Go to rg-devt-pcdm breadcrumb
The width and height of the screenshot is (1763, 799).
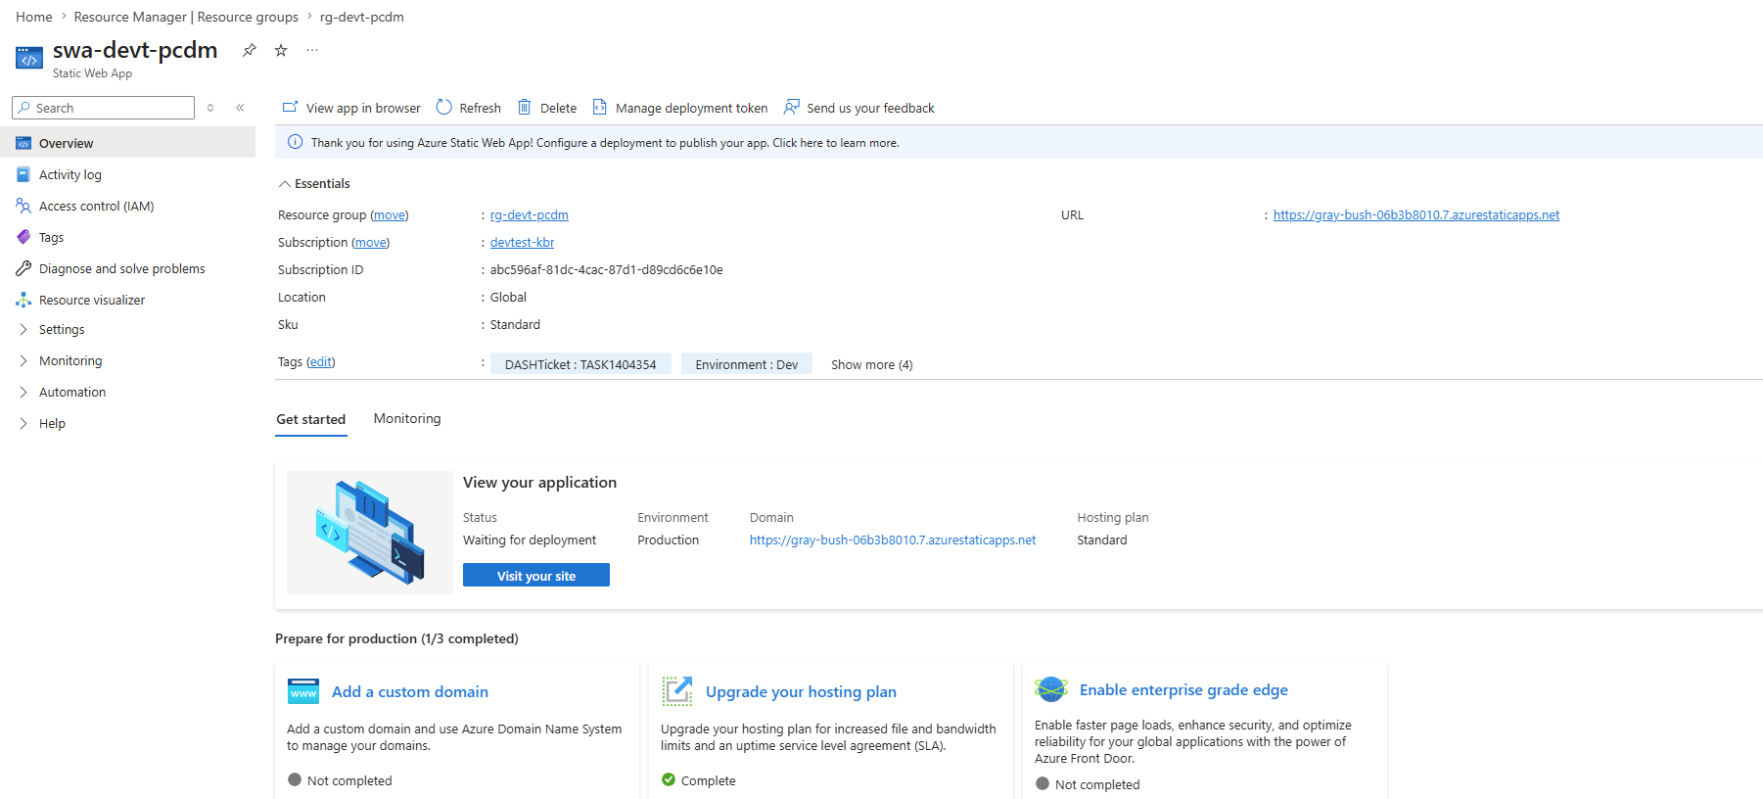click(x=362, y=17)
